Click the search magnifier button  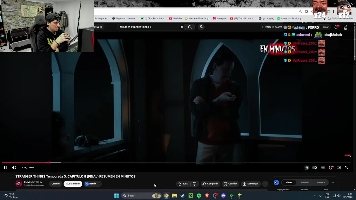(190, 27)
